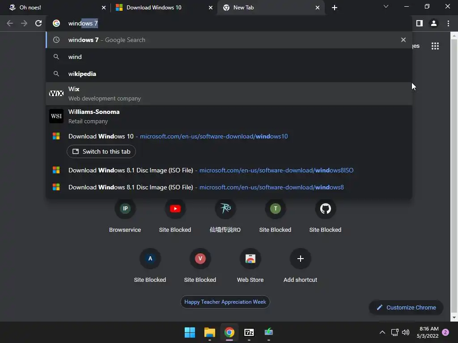Open the green T Site Blocked shortcut
Image resolution: width=458 pixels, height=343 pixels.
point(275,216)
